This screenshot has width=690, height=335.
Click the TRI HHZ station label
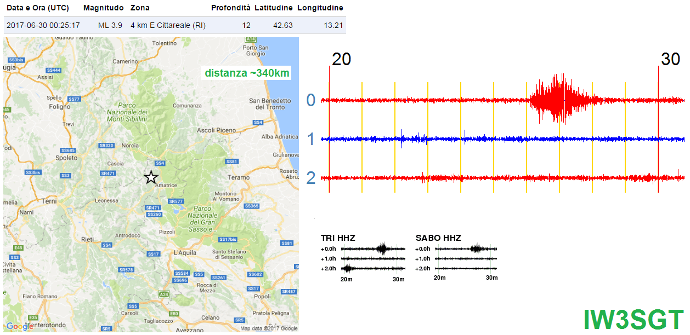tap(338, 238)
